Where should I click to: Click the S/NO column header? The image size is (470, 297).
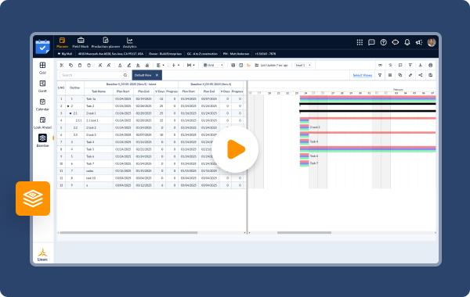coord(61,88)
